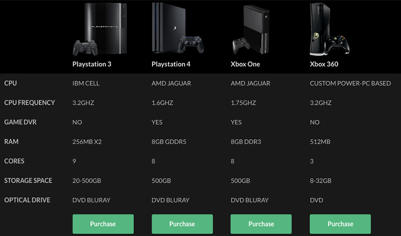Click the STORAGE SPACE row label
Viewport: 401px width, 236px height.
tap(28, 180)
